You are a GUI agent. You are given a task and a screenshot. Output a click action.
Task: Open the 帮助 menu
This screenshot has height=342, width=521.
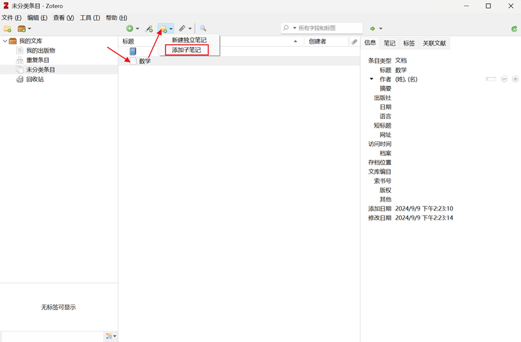[x=117, y=18]
